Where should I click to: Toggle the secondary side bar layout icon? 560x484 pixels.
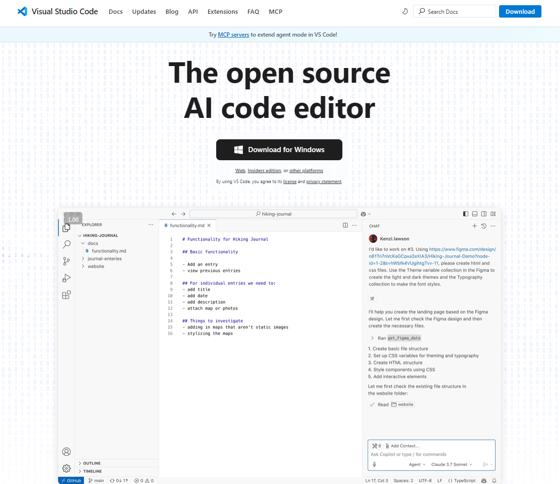click(484, 214)
